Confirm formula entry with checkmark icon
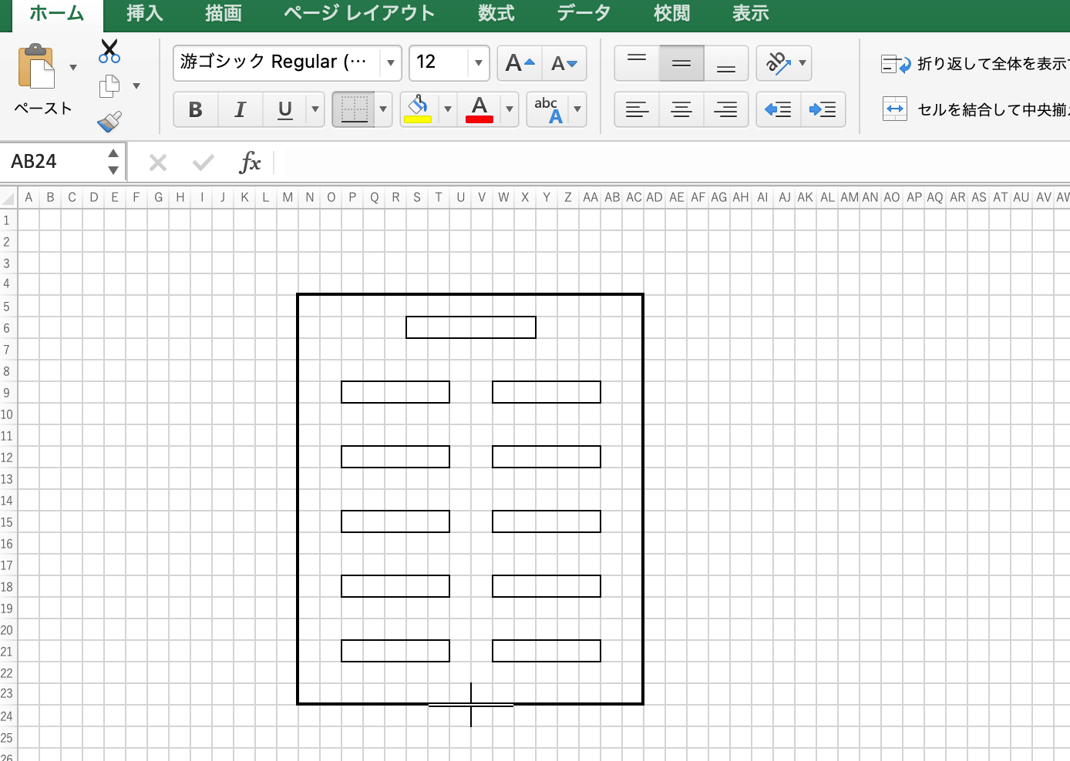Screen dimensions: 1070x761 (204, 163)
